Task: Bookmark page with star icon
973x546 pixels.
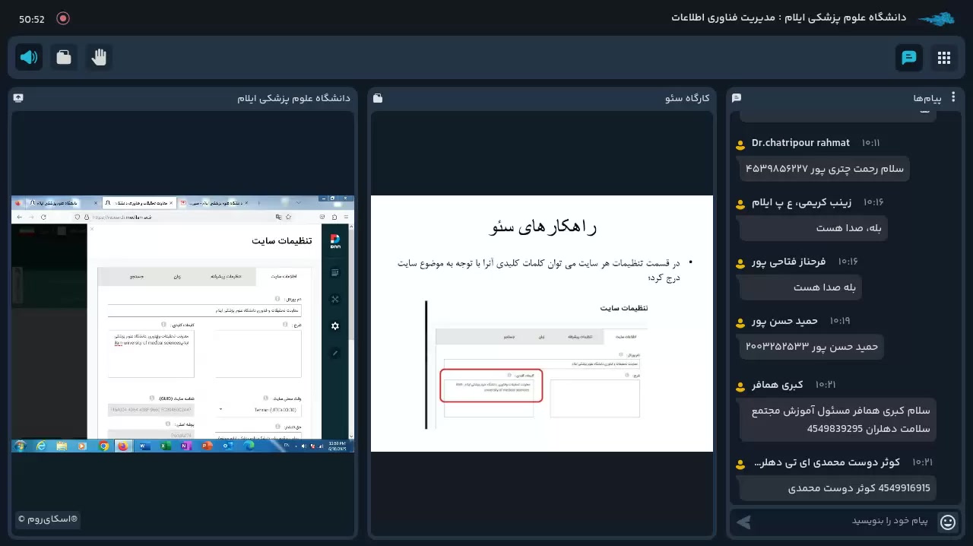Action: pos(289,217)
